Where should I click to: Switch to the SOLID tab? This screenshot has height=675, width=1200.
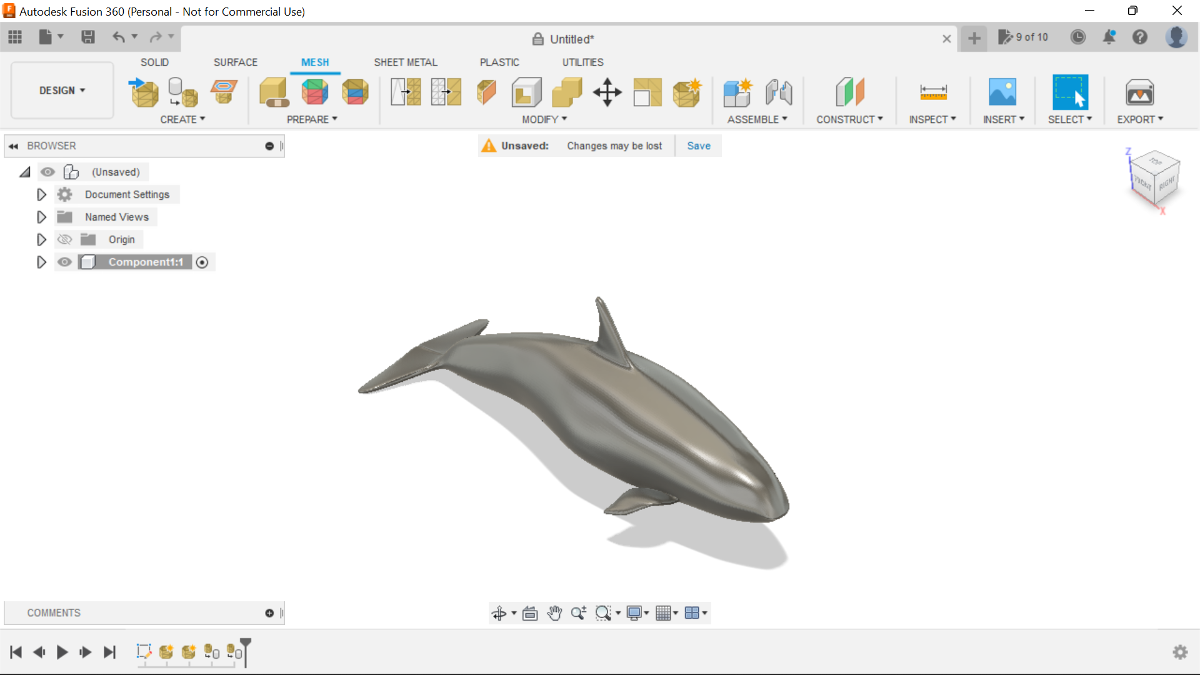pos(154,62)
